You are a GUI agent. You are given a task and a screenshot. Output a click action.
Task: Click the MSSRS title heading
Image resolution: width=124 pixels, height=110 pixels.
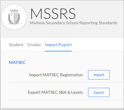(x=53, y=14)
